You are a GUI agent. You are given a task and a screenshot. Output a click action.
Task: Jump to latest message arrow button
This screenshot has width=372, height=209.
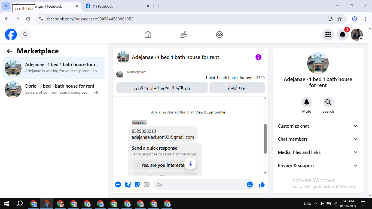tap(190, 164)
